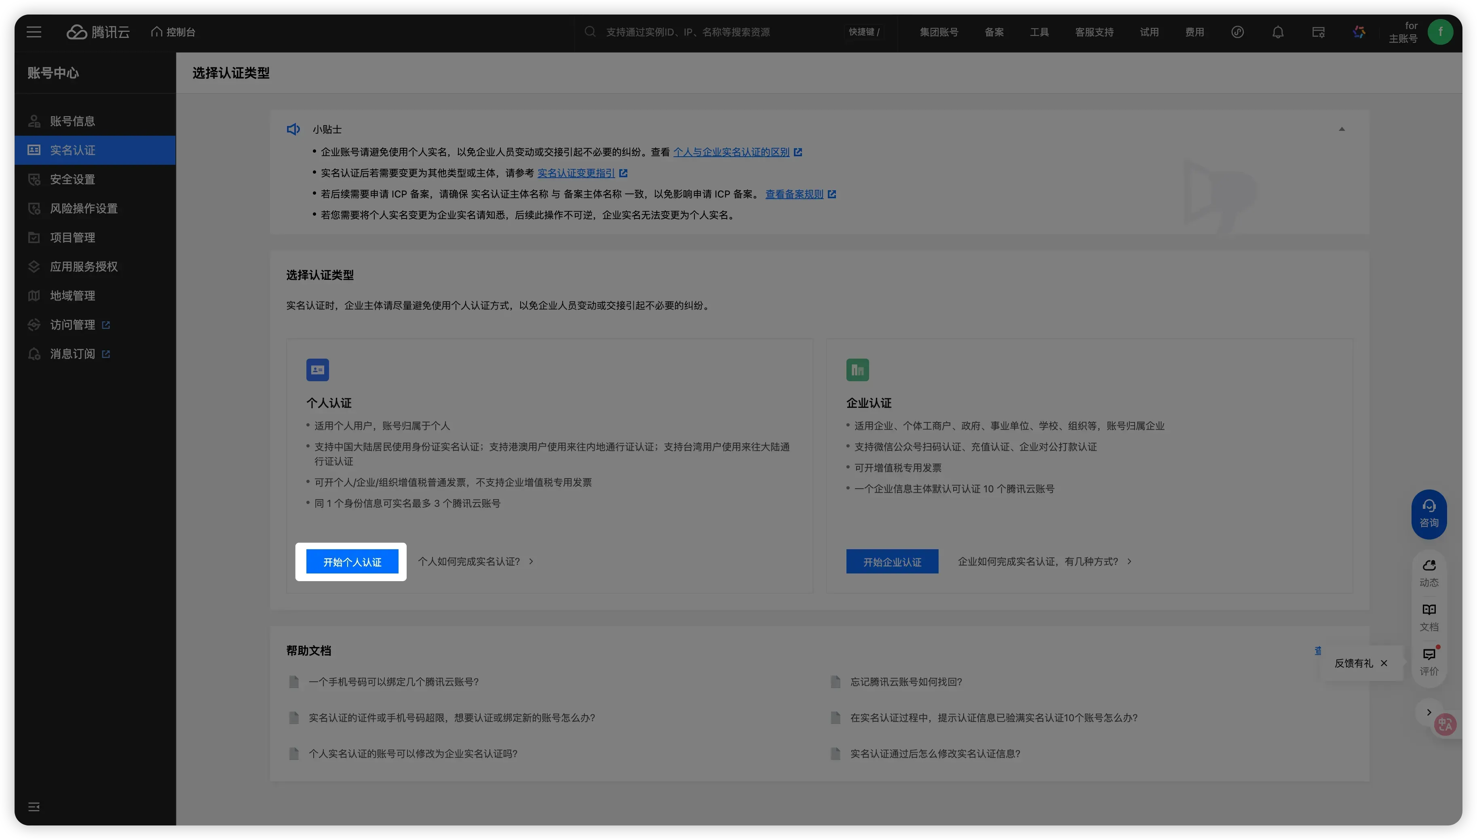The width and height of the screenshot is (1477, 840).
Task: Collapse the 小贴士 tips panel arrow
Action: coord(1341,129)
